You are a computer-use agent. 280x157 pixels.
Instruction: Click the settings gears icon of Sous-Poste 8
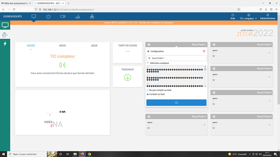click(x=214, y=117)
